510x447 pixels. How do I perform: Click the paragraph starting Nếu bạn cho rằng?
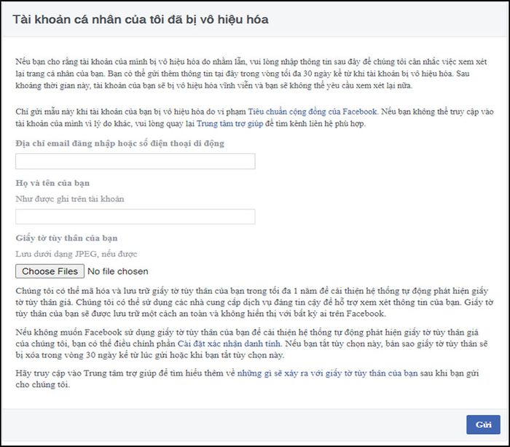coord(251,74)
